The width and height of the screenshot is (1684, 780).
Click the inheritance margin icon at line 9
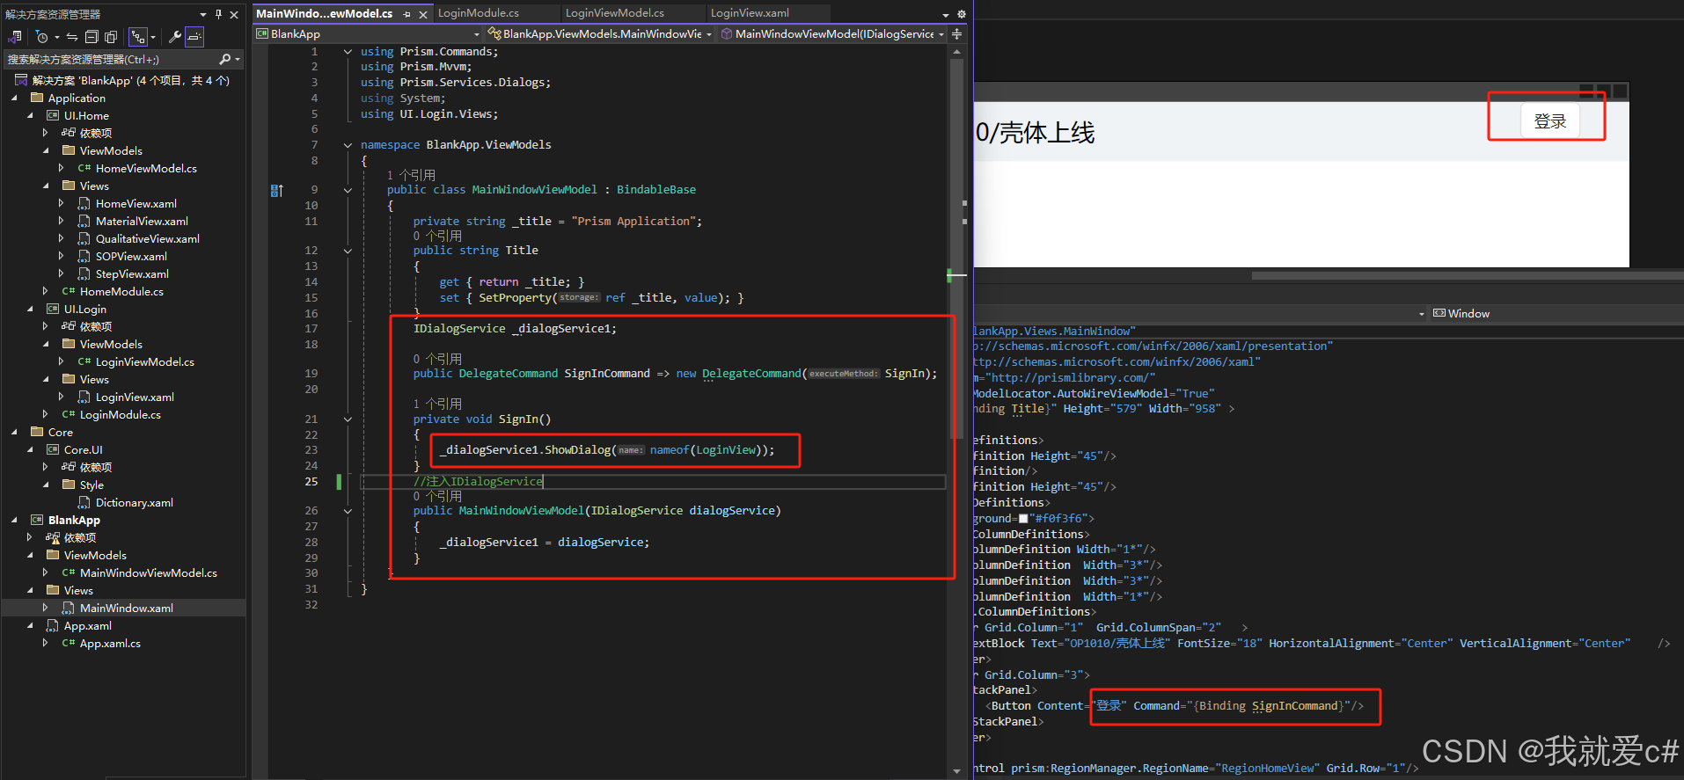tap(277, 190)
